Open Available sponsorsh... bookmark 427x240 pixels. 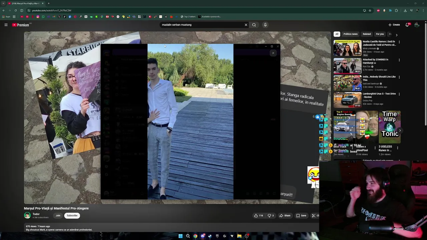coord(209,17)
